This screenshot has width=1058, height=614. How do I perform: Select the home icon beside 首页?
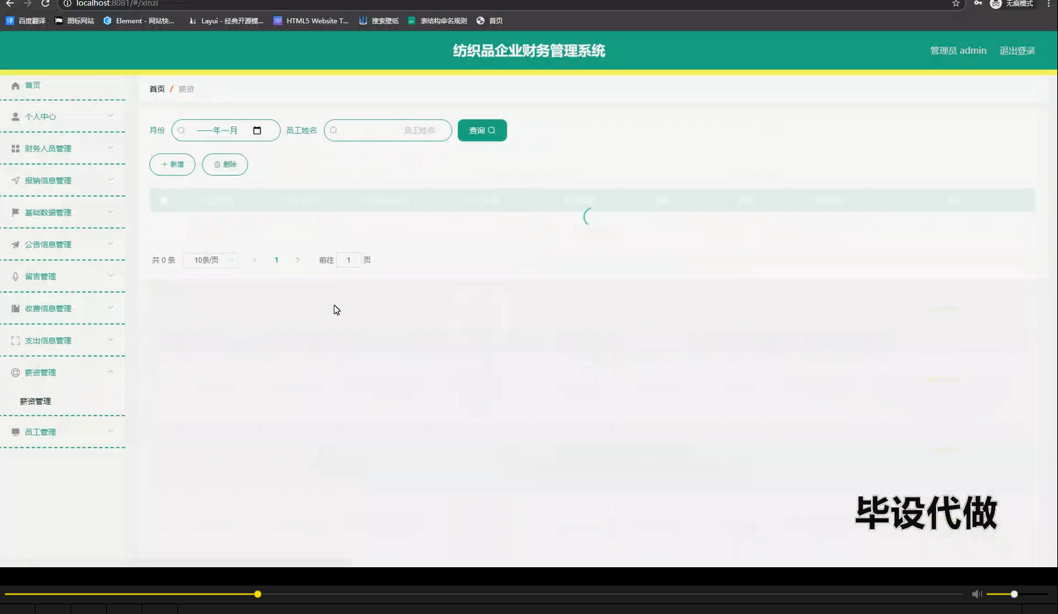point(15,85)
